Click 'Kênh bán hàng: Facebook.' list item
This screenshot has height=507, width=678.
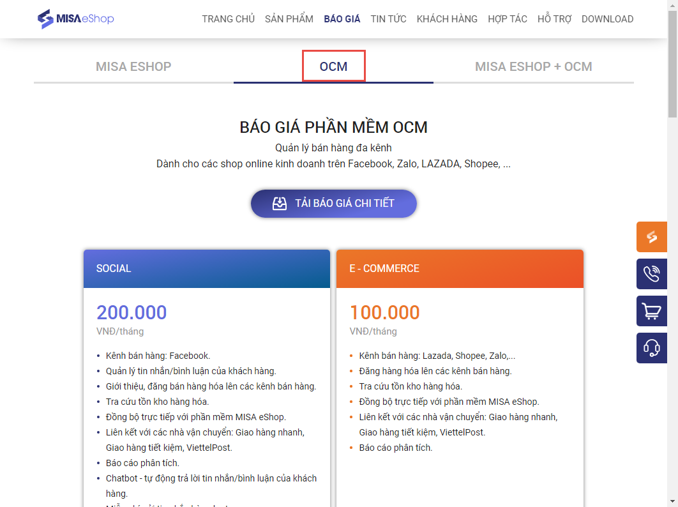pos(158,356)
